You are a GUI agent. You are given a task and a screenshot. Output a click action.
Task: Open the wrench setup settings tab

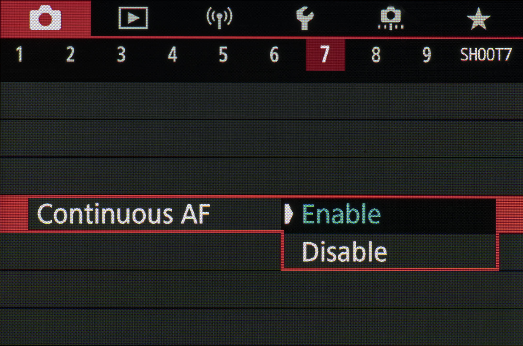[305, 18]
